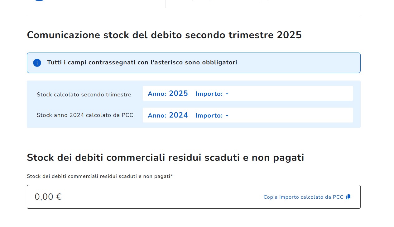Click the "Comunicazione stock del debito" page heading
Screen dimensions: 394x227
pos(164,35)
